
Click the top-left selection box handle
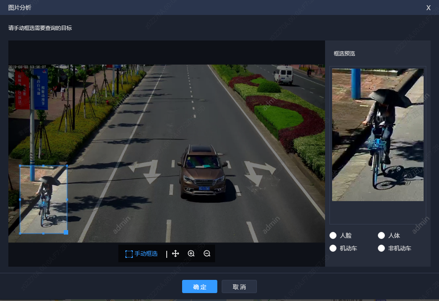coord(20,166)
